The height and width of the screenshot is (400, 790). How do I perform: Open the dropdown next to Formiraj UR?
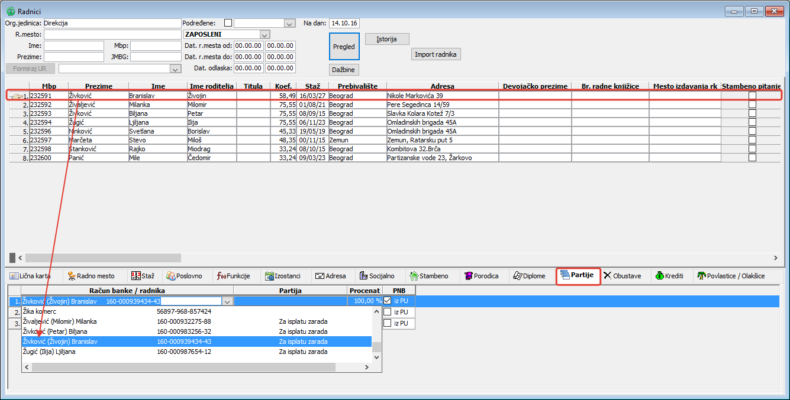coord(175,69)
